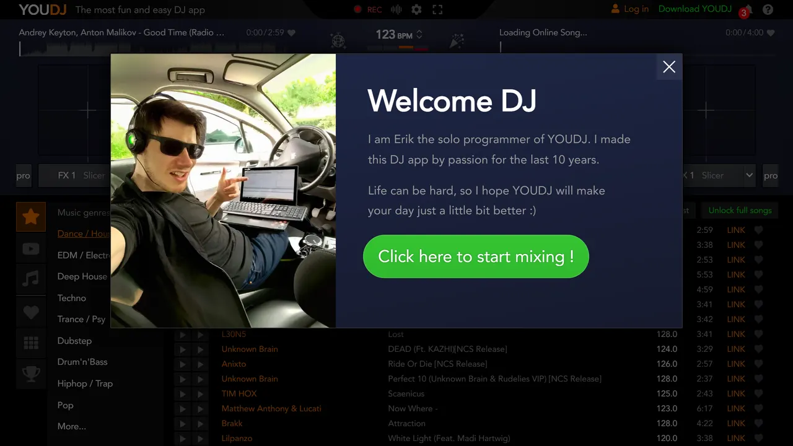Open the trophy sidebar icon

click(x=31, y=374)
